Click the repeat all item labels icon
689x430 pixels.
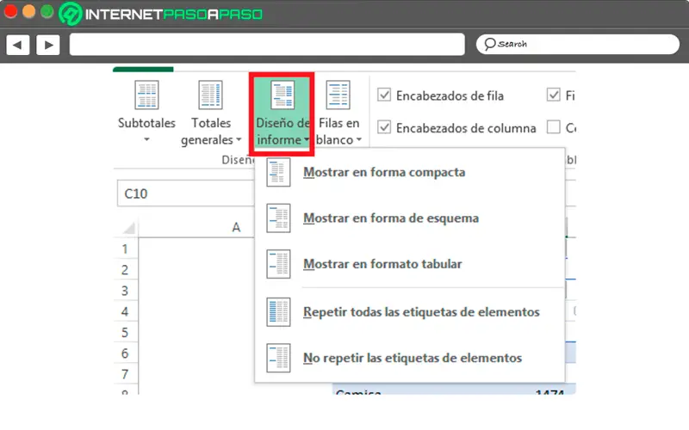(x=278, y=312)
